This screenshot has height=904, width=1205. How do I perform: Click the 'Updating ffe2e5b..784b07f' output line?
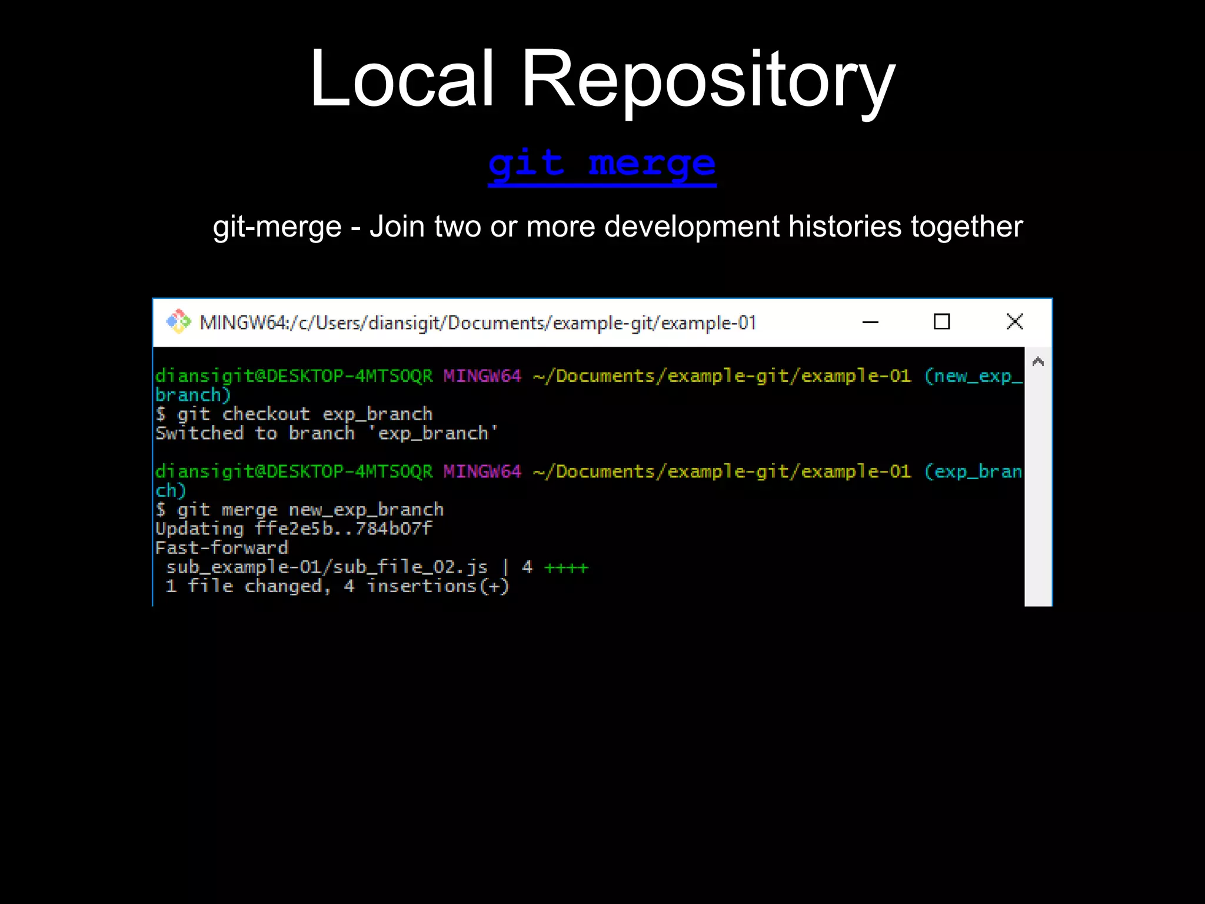(x=294, y=529)
